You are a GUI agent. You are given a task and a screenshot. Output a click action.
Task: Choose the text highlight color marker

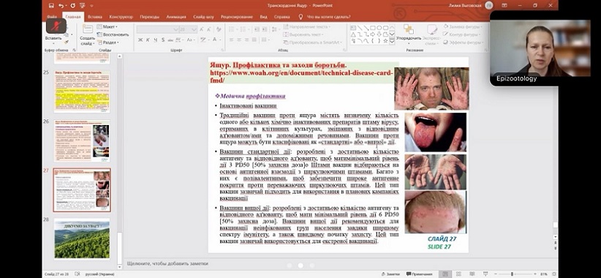coord(204,40)
